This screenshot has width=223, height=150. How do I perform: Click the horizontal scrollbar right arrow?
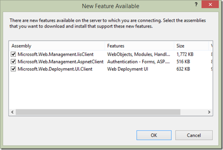pos(209,112)
